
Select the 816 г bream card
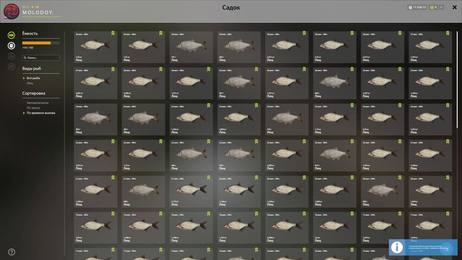click(335, 156)
